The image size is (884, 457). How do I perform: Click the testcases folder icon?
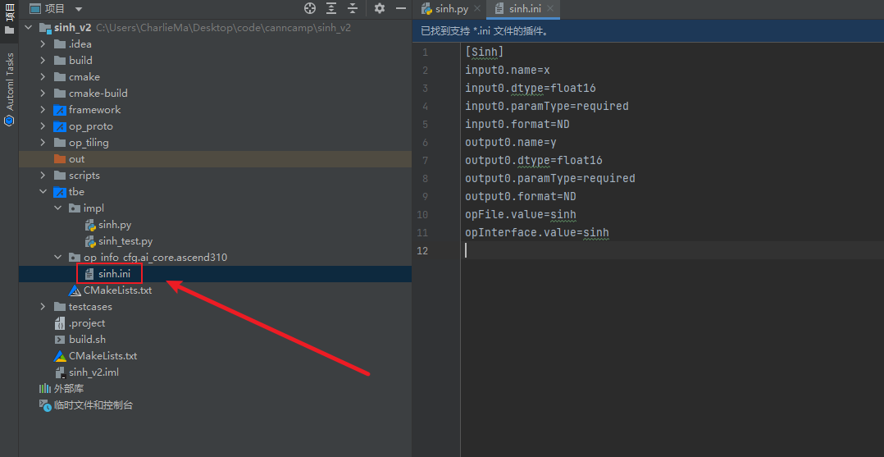tap(60, 307)
